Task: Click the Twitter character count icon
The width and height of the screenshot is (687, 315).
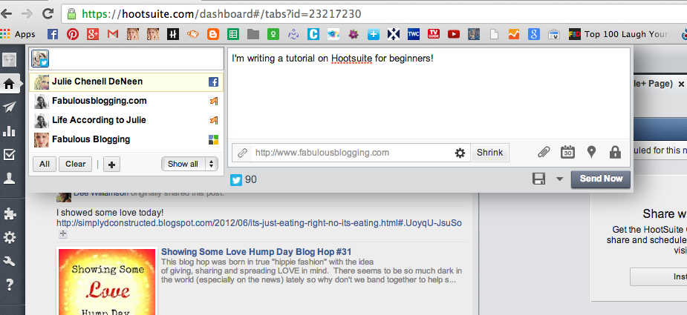Action: coord(236,180)
